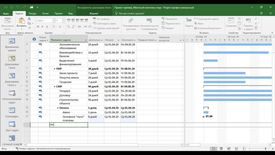Image resolution: width=275 pixels, height=155 pixels.
Task: Click the Сведения task information icon
Action: pos(231,21)
